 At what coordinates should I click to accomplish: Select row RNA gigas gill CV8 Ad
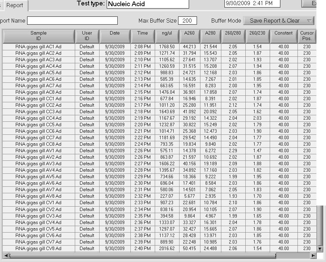[38, 248]
